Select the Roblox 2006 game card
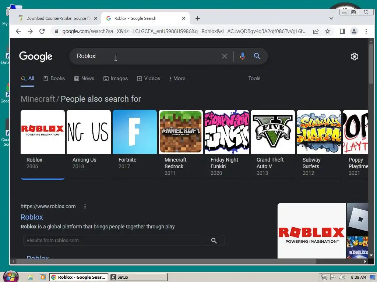The image size is (377, 282). [43, 144]
